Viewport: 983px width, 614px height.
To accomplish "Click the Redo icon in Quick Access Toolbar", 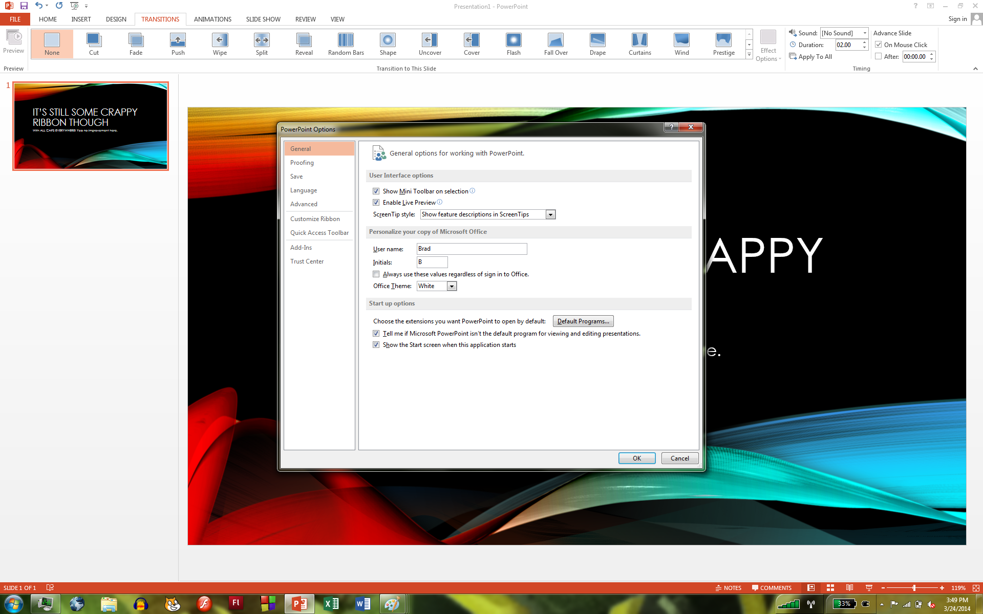I will pos(59,6).
